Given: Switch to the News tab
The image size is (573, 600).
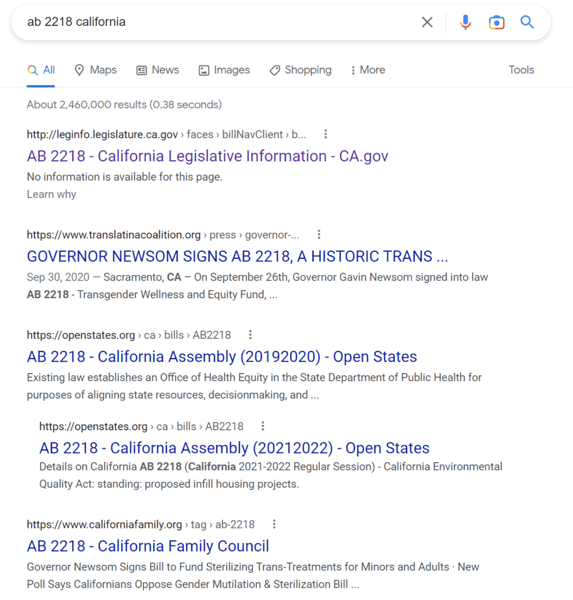Looking at the screenshot, I should pyautogui.click(x=158, y=70).
